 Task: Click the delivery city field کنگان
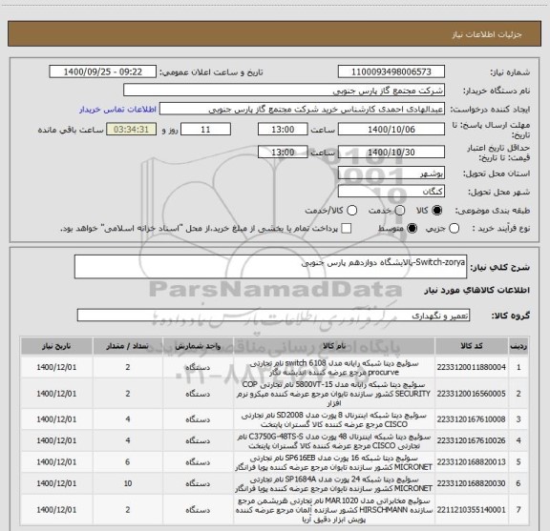tap(391, 192)
